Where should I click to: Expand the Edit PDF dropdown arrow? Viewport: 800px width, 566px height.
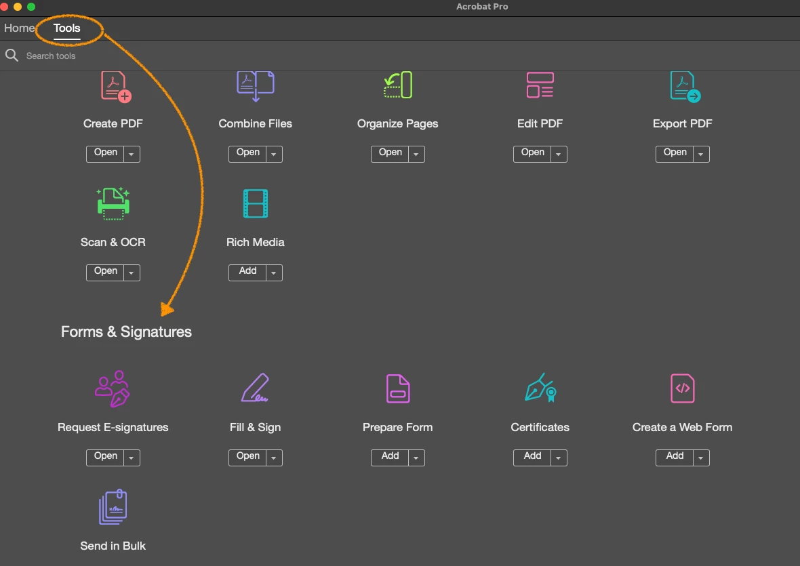click(x=559, y=154)
